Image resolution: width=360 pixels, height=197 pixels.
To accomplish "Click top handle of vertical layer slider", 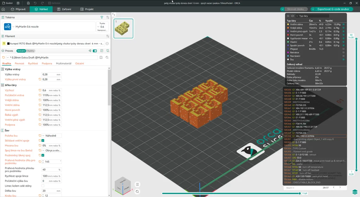I will point(356,39).
